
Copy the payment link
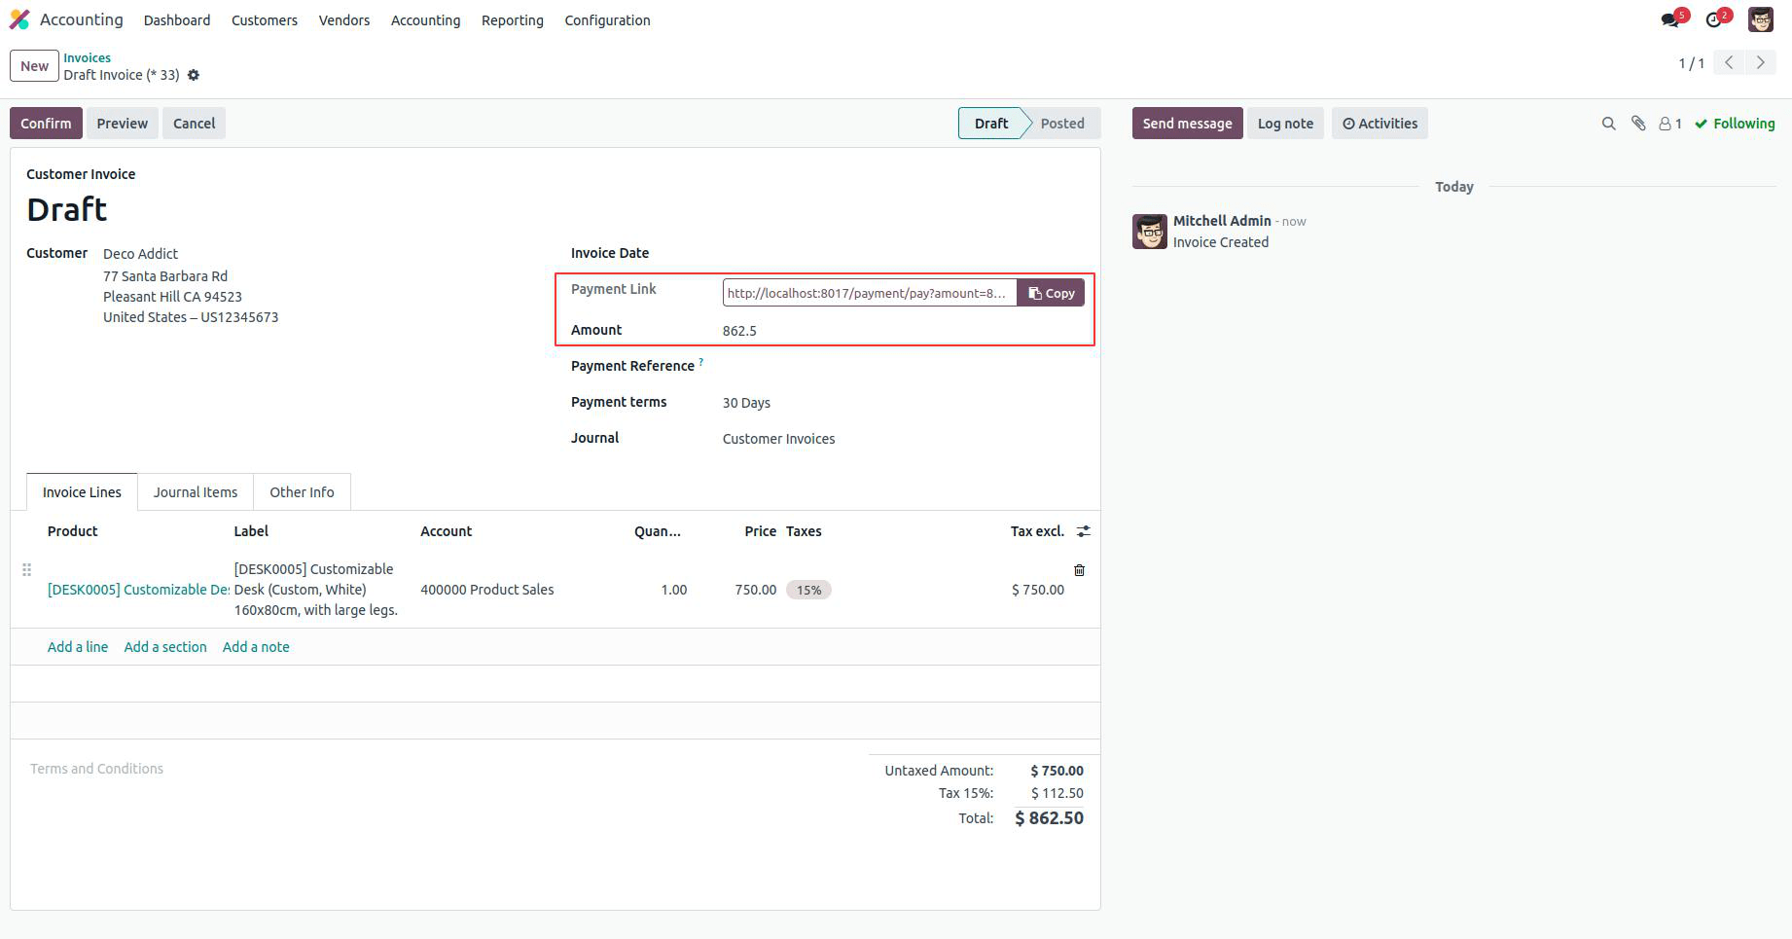click(x=1051, y=292)
